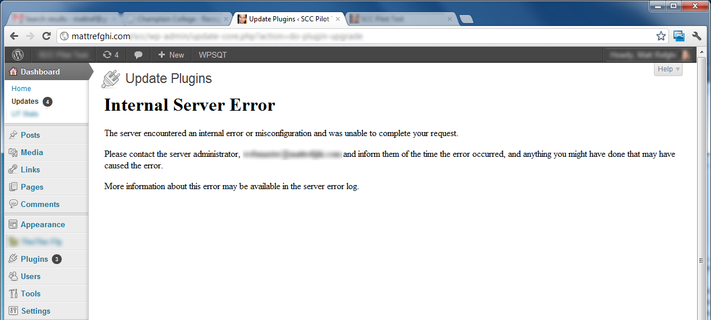Open the comments bubble in admin bar
The image size is (711, 320).
coord(138,55)
